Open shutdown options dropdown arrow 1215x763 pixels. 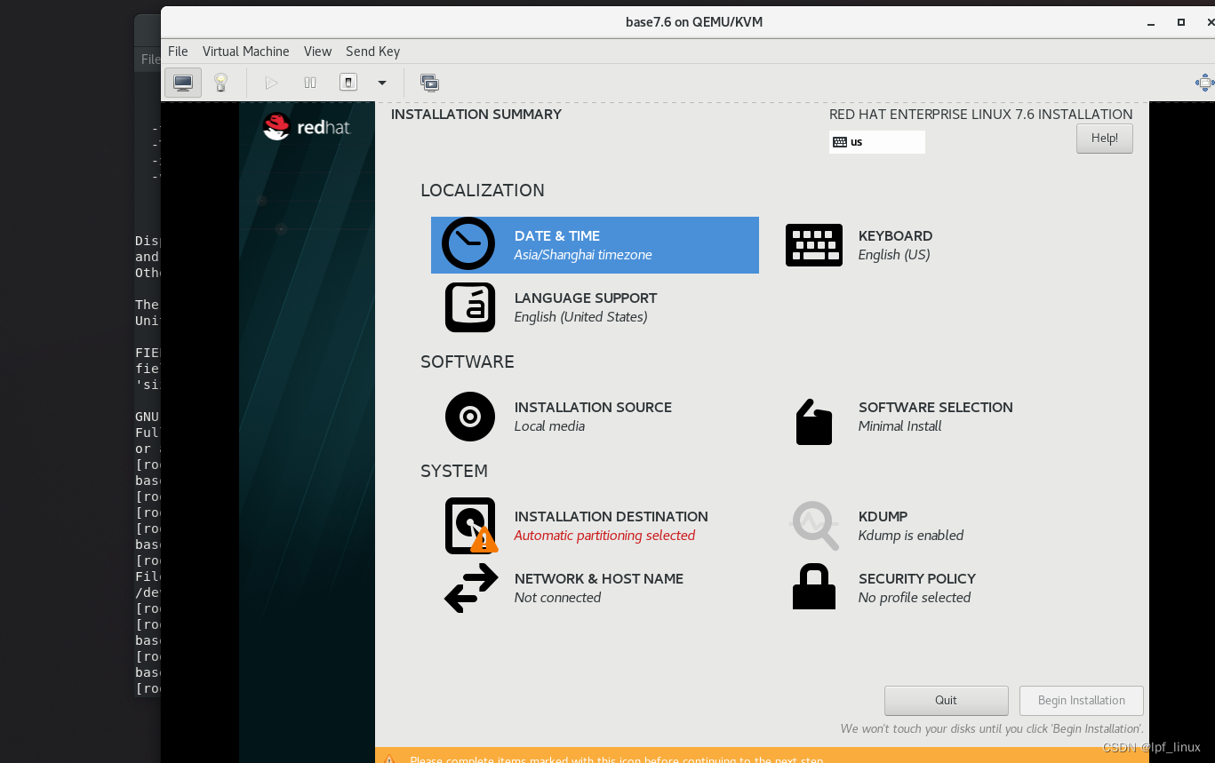pyautogui.click(x=381, y=82)
